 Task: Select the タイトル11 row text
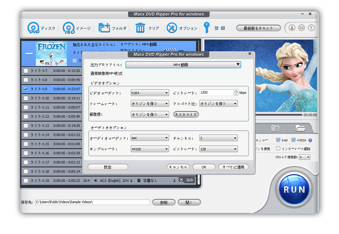point(40,107)
